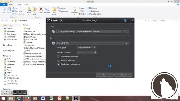Screen dimensions: 180x101
Task: Click the Windows Start button
Action: pyautogui.click(x=3, y=98)
